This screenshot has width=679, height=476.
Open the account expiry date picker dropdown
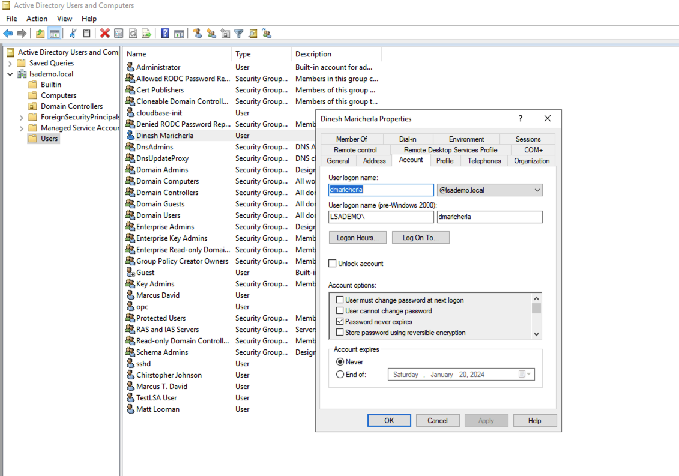[525, 375]
